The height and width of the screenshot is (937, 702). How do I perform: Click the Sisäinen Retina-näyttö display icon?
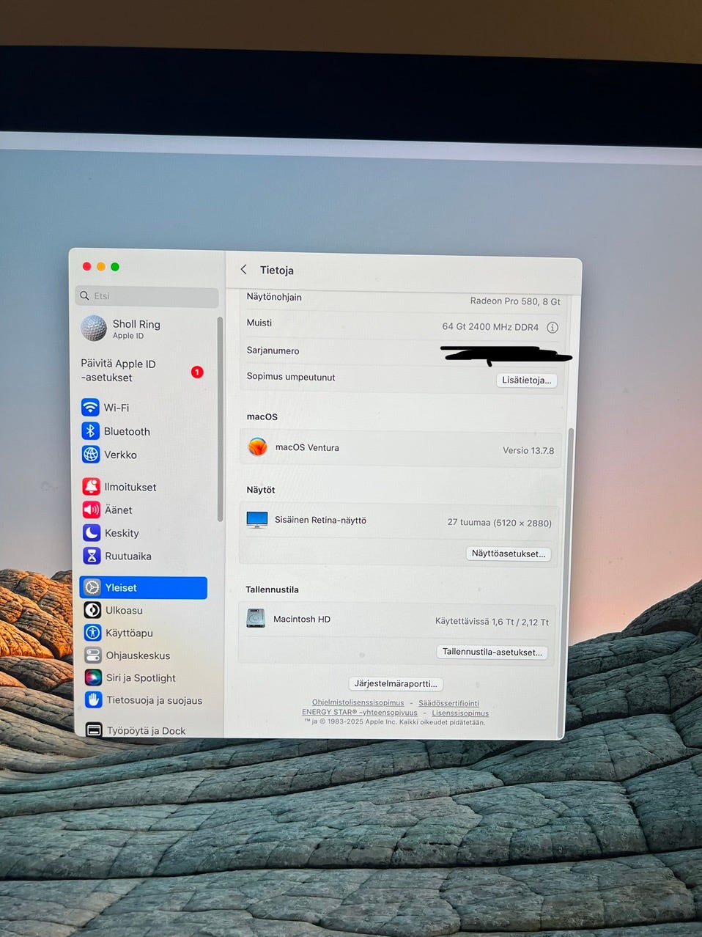(257, 520)
